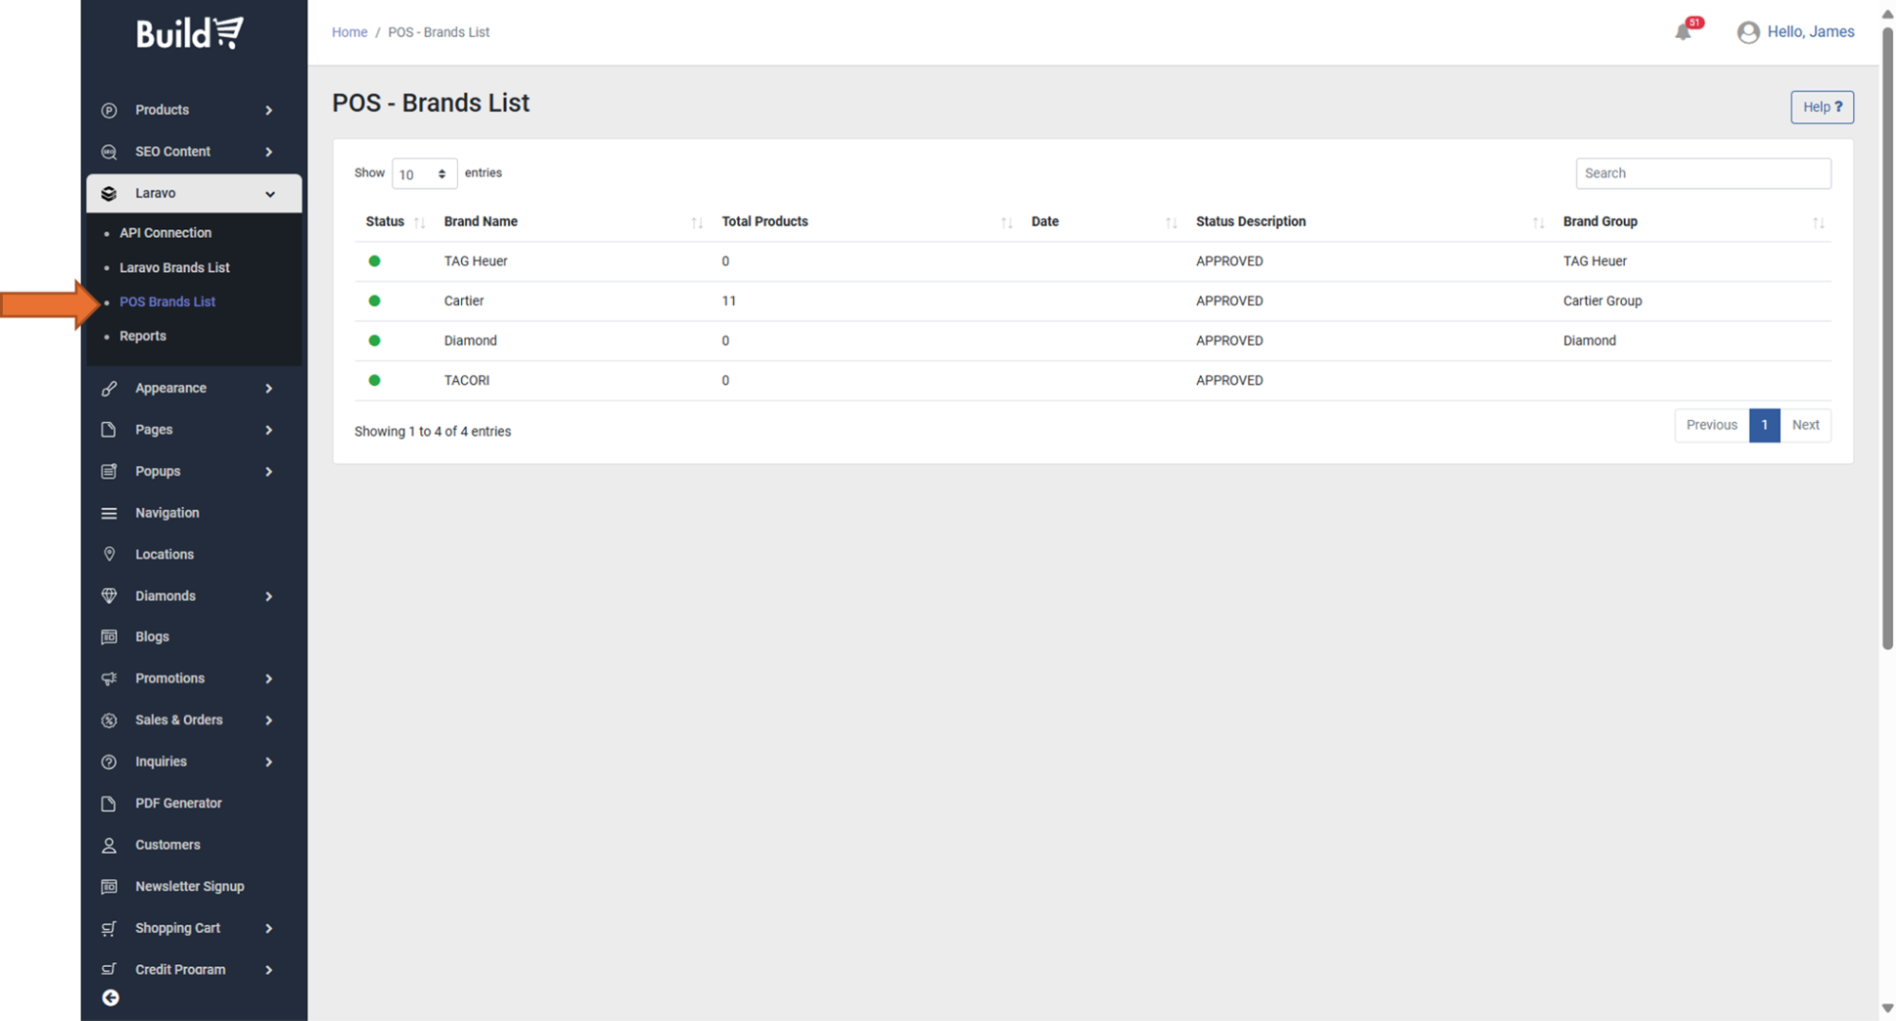The image size is (1896, 1021).
Task: Click the sidebar collapse arrow icon
Action: [111, 997]
